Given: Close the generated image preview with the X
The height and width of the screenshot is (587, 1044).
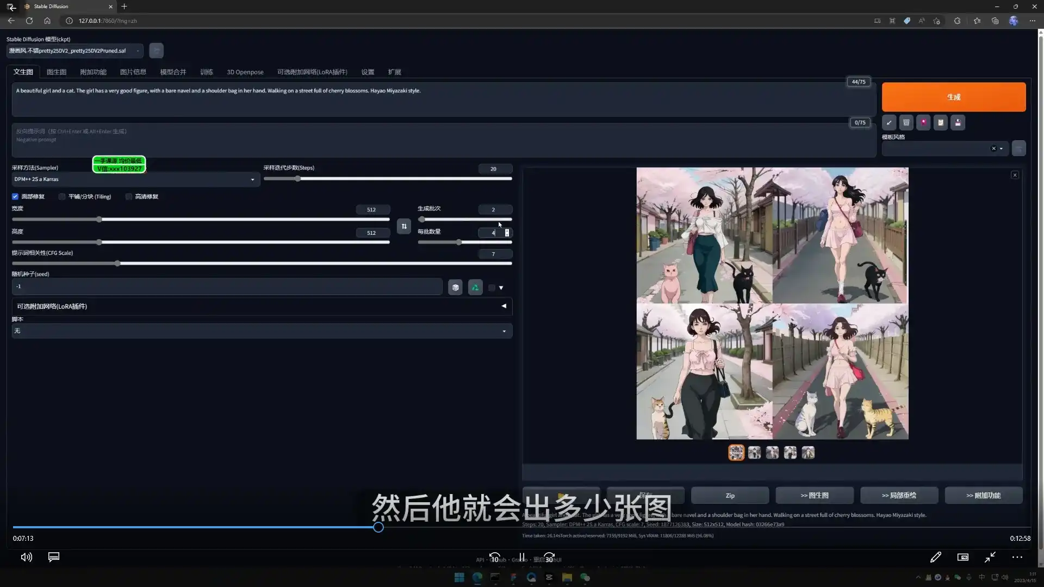Looking at the screenshot, I should click(x=1015, y=175).
